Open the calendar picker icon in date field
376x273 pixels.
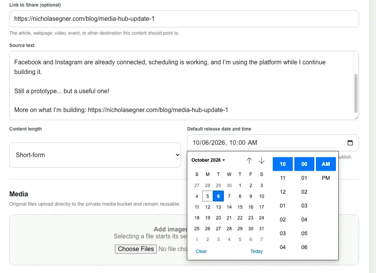pyautogui.click(x=350, y=143)
